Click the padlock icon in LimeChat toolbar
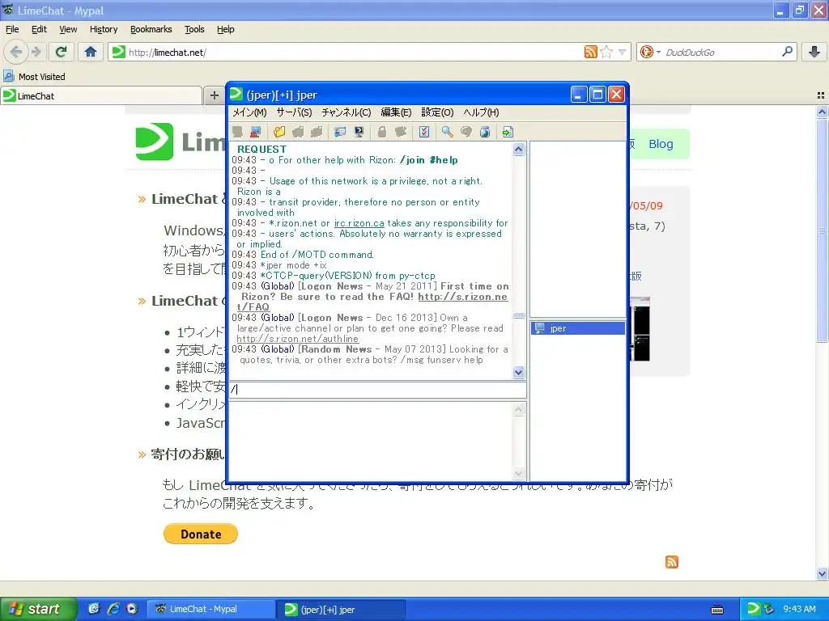Viewport: 829px width, 621px height. coord(382,132)
